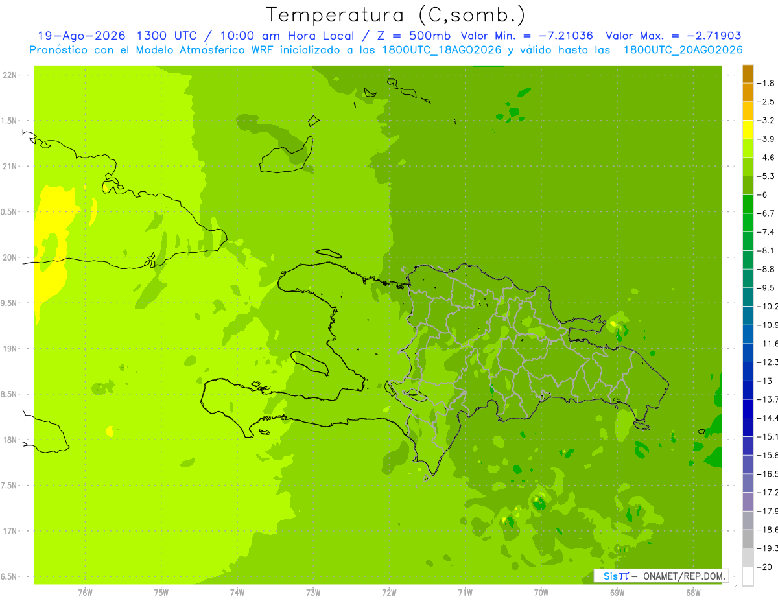Click the 9.5N latitude label
The image size is (778, 601).
(10, 303)
